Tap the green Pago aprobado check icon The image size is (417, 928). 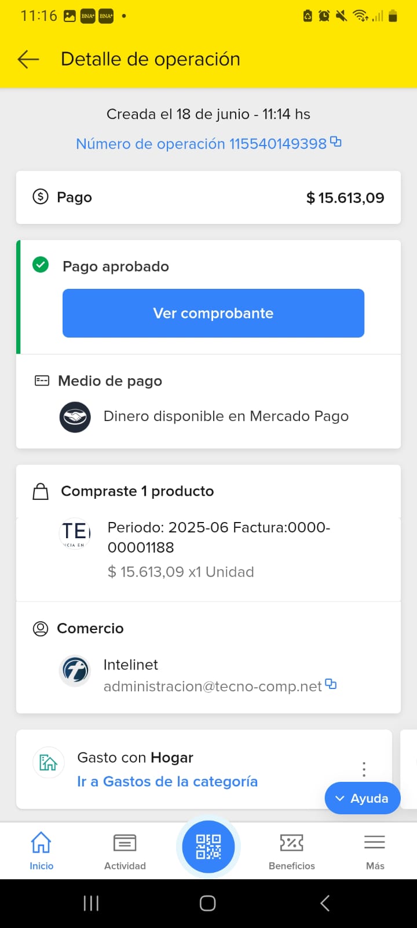click(41, 266)
